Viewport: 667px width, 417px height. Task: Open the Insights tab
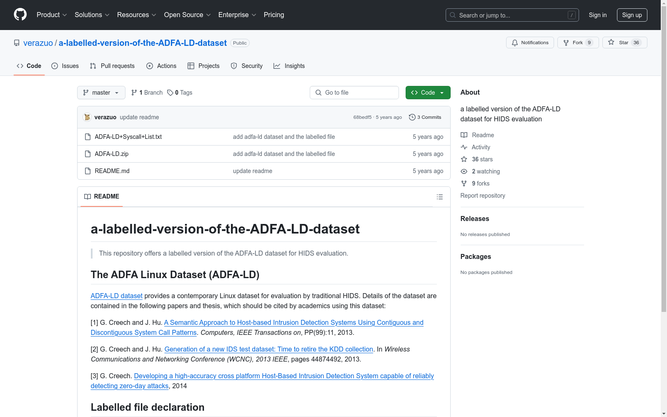[x=289, y=66]
